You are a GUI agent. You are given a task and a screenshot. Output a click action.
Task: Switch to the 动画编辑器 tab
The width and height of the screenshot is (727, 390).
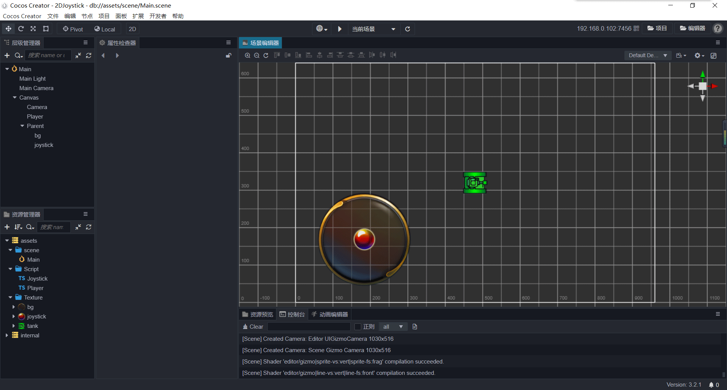coord(329,314)
